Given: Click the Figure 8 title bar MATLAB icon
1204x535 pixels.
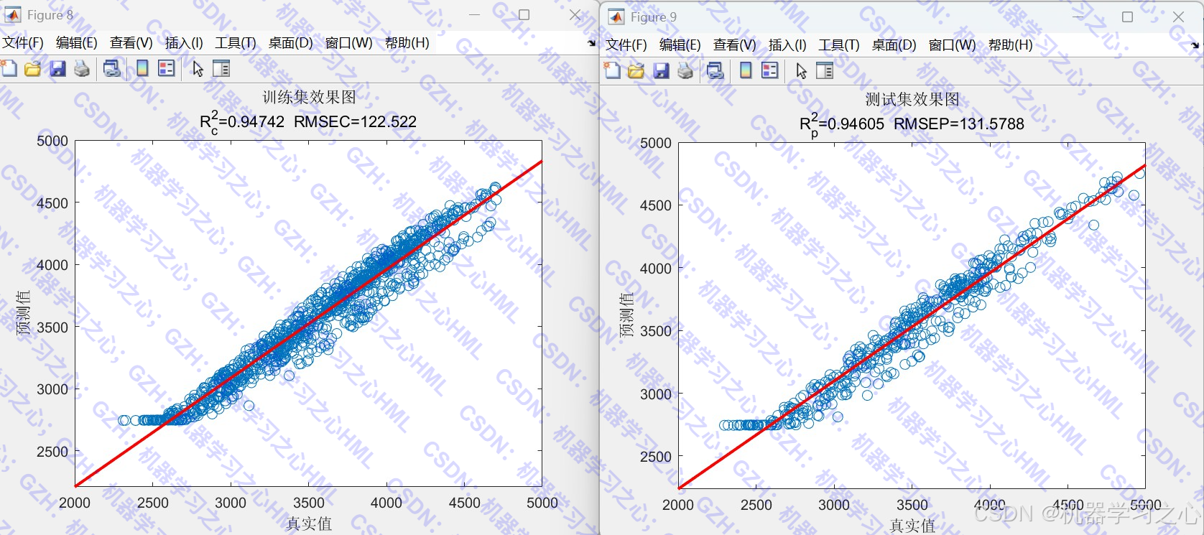Looking at the screenshot, I should tap(13, 14).
